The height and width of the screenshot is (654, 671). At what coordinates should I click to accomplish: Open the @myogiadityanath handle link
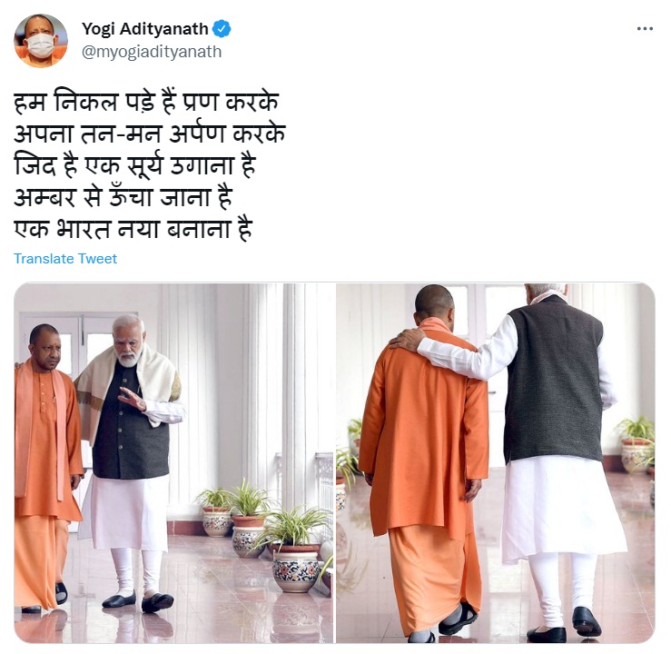(152, 52)
